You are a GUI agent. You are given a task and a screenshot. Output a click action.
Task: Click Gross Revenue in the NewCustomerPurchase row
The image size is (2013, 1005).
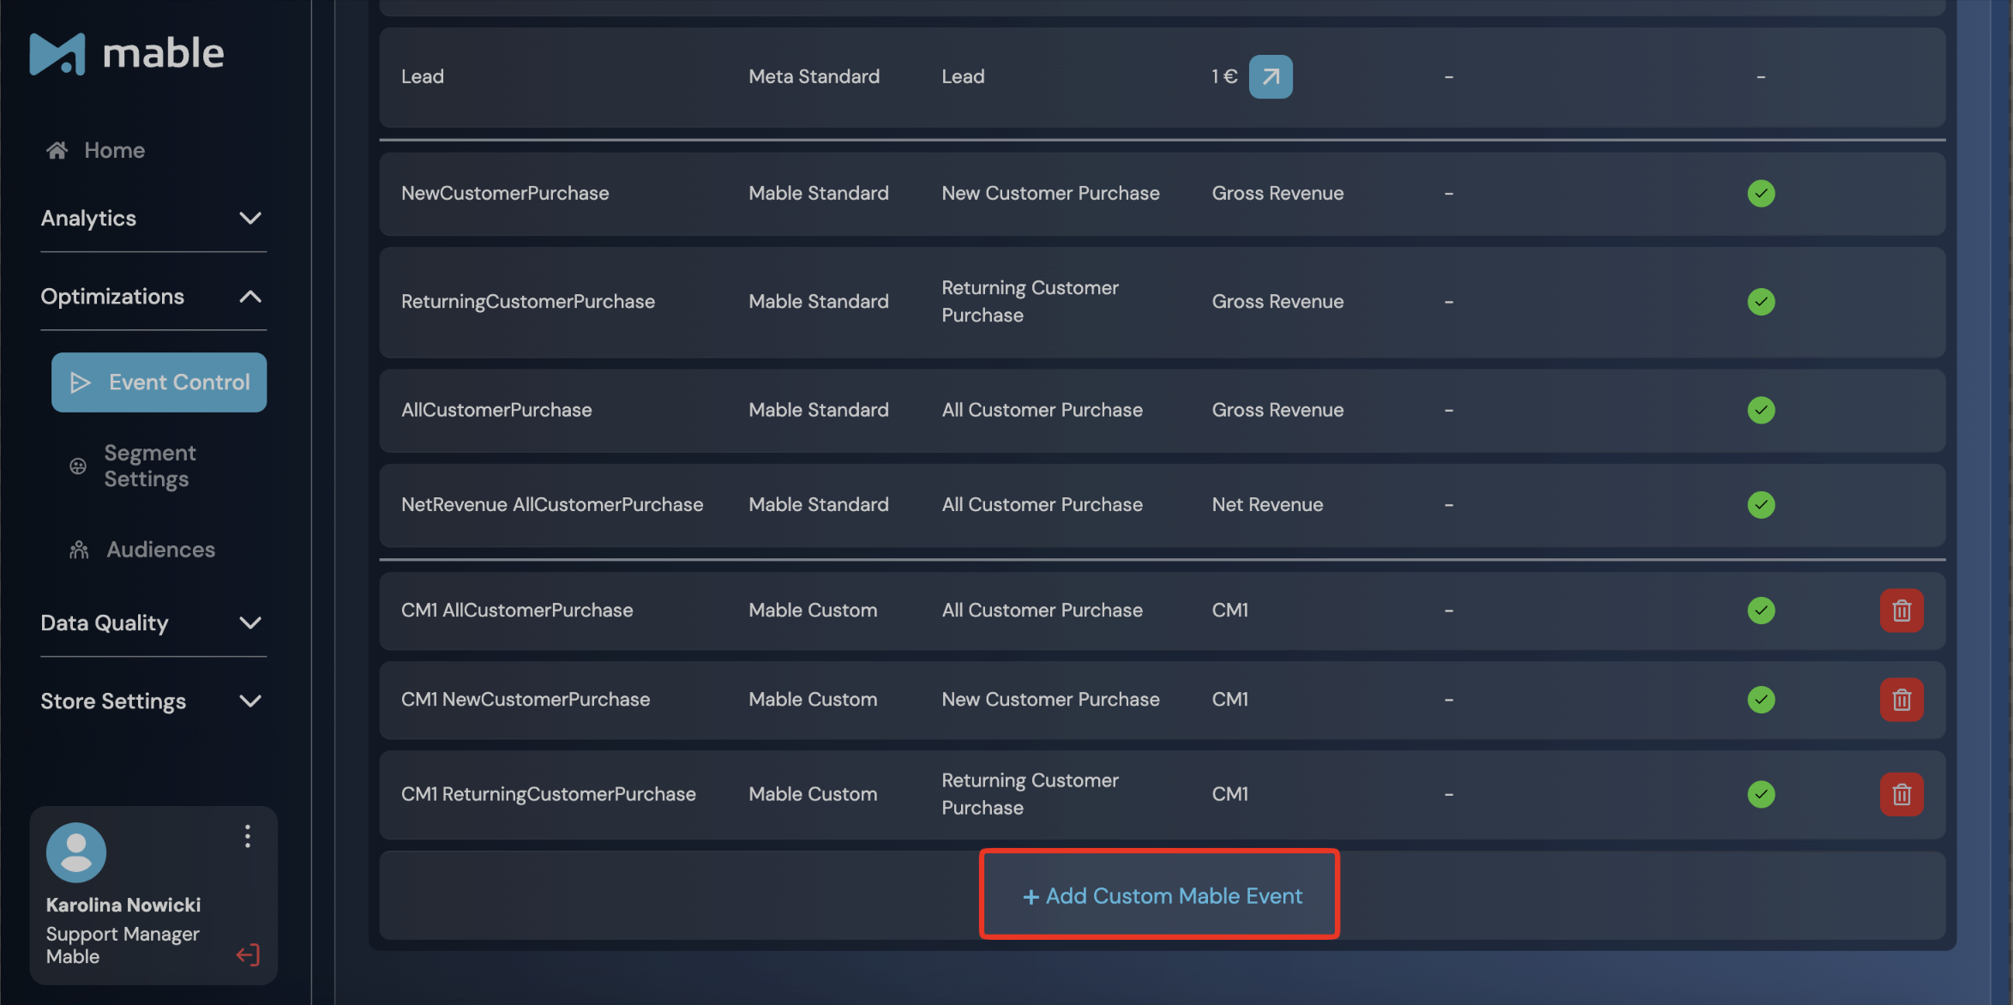click(x=1277, y=193)
